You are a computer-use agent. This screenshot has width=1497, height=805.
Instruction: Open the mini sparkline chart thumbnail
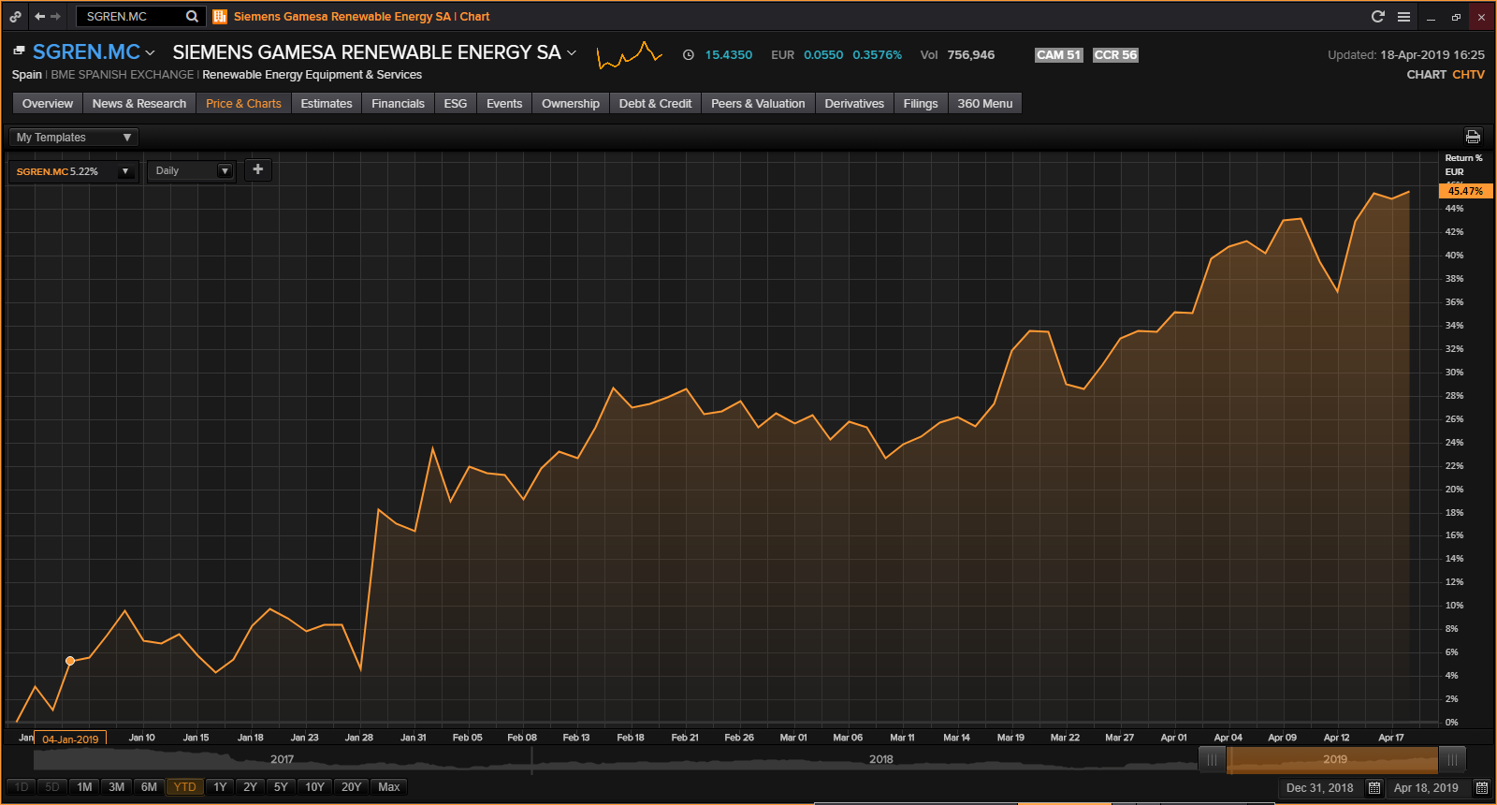tap(630, 55)
